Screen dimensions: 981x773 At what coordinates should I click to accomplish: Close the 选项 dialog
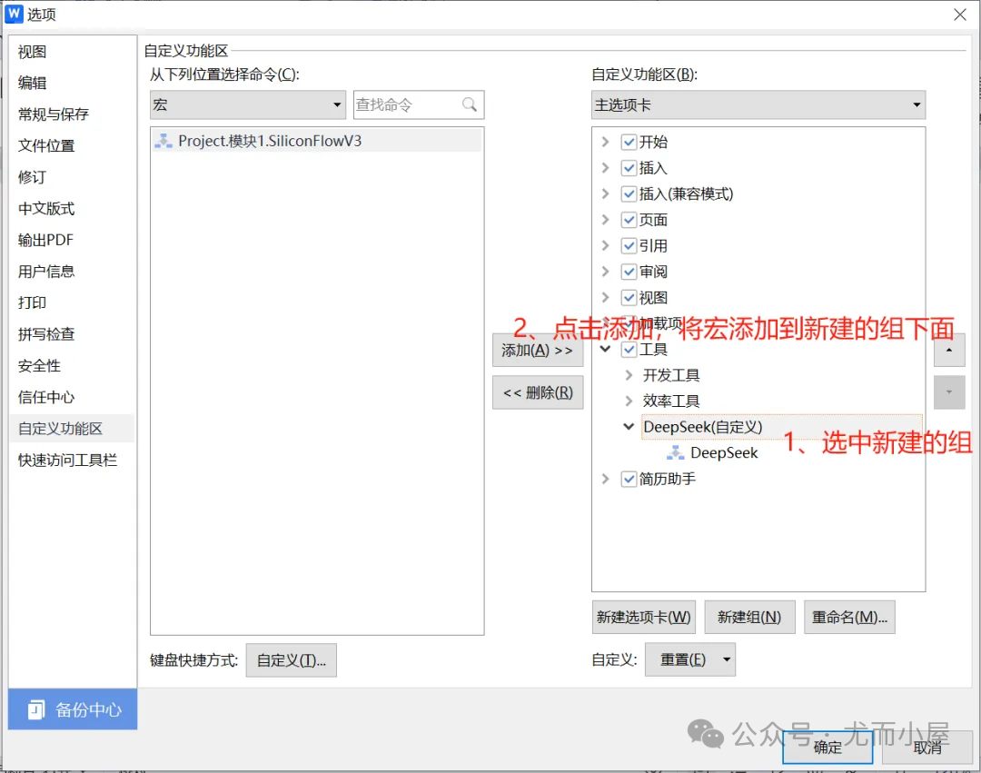point(960,15)
